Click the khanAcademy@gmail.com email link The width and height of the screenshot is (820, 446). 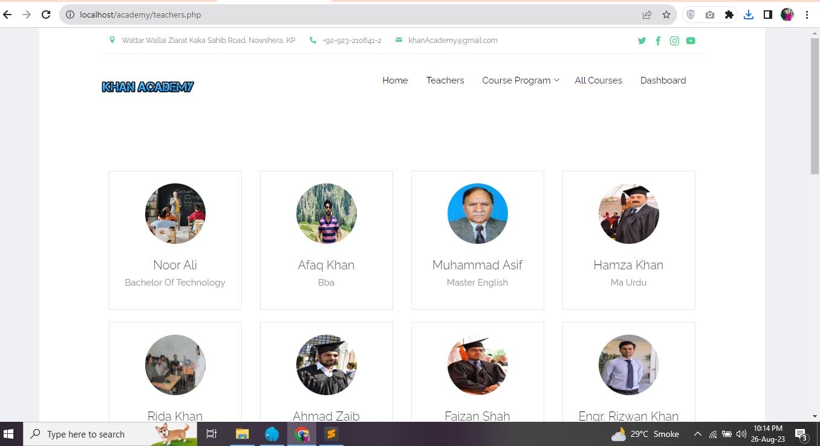pos(452,41)
